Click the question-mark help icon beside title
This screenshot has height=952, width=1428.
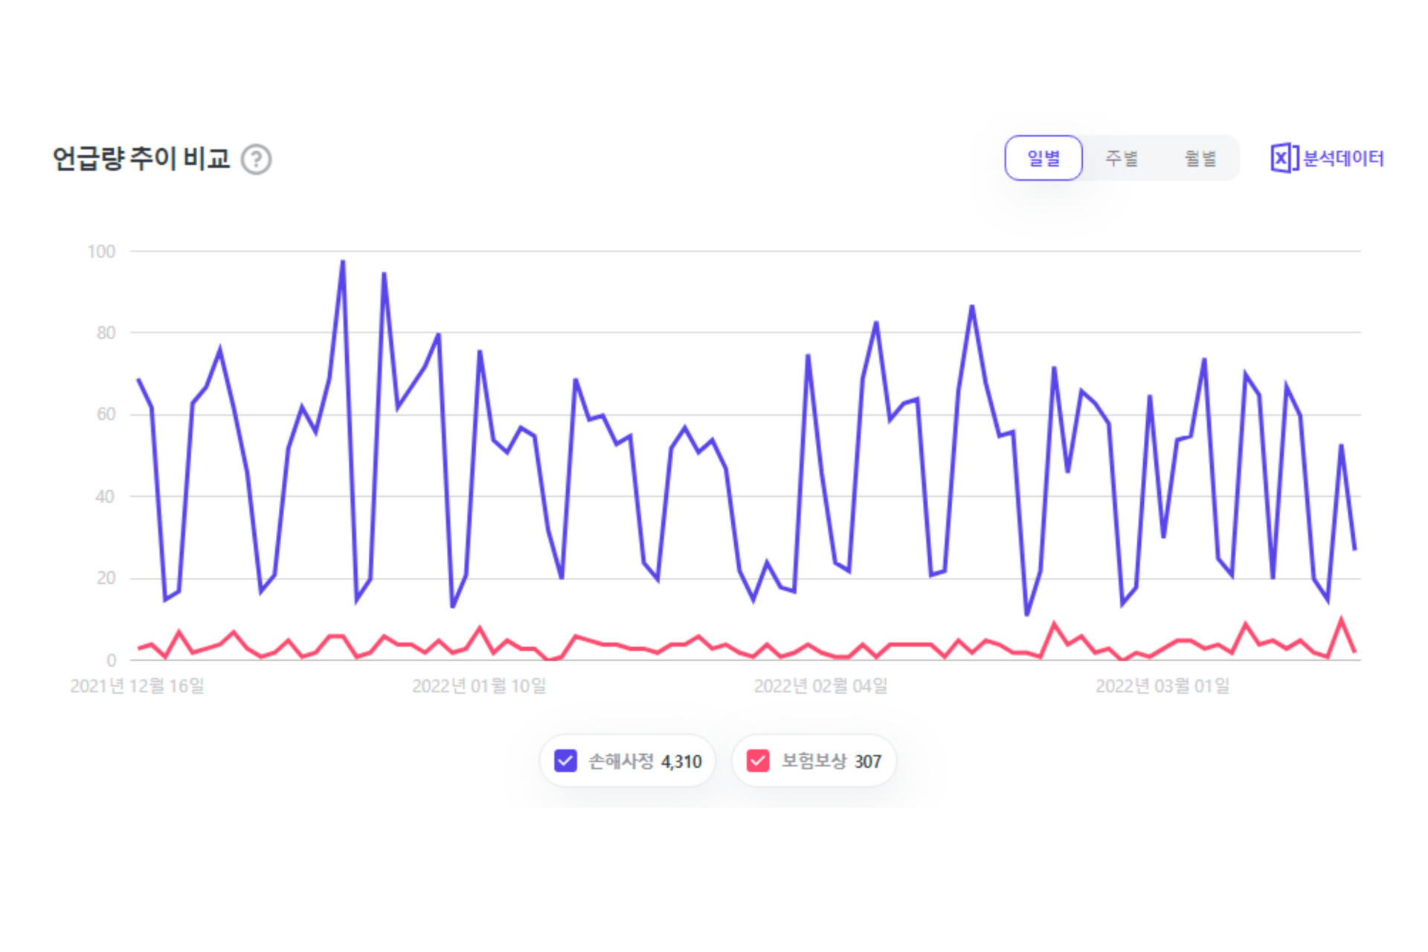click(x=257, y=159)
